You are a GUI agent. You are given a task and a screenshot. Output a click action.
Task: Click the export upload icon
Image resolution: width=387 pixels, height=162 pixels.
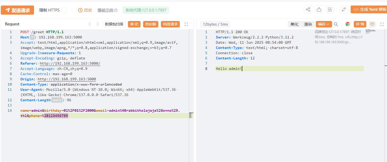tap(319, 10)
